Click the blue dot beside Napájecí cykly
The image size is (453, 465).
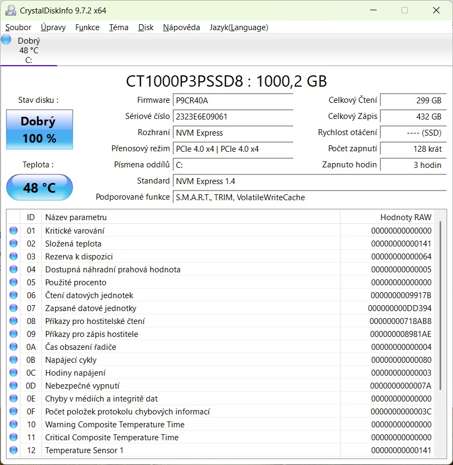pyautogui.click(x=13, y=360)
